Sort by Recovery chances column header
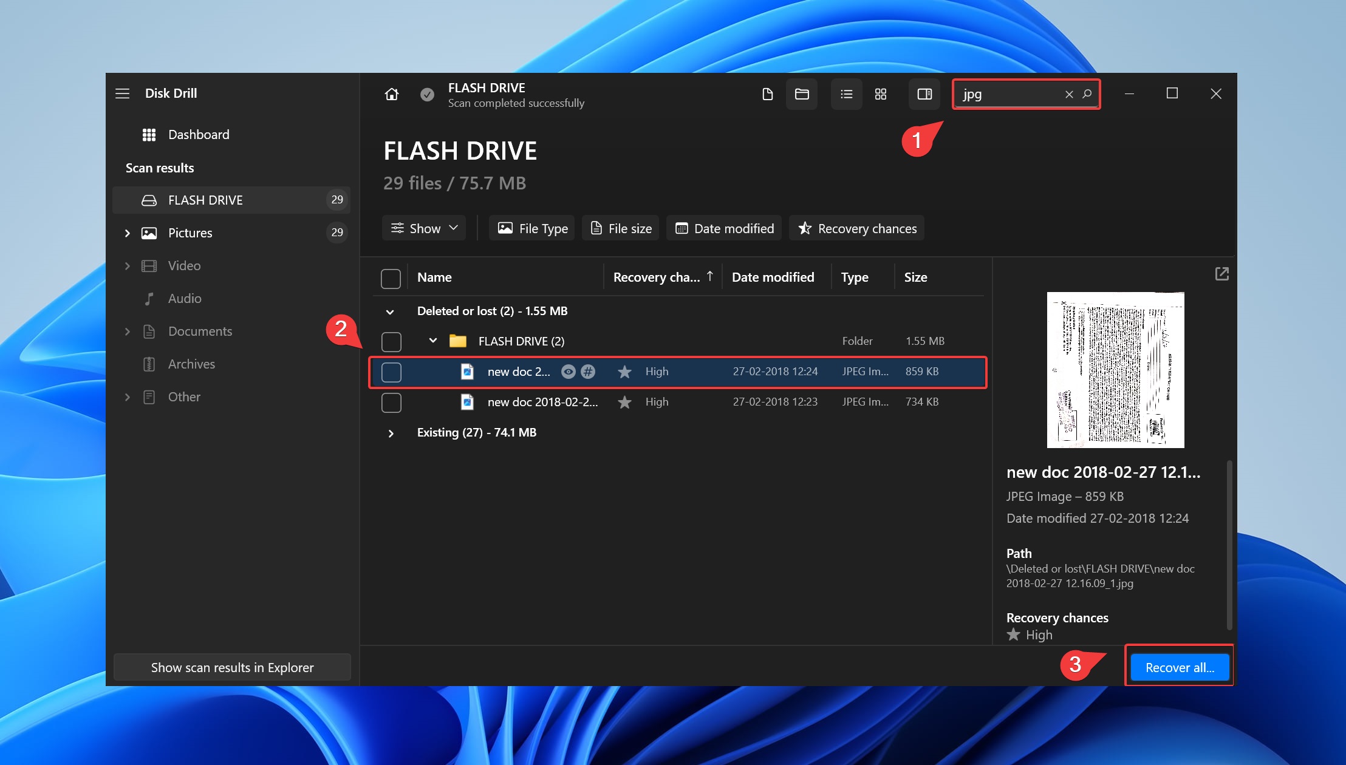This screenshot has width=1346, height=765. (663, 277)
